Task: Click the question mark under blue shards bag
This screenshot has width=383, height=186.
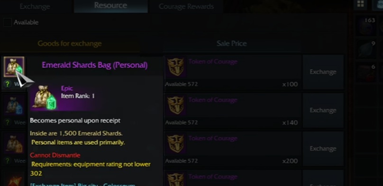Action: [x=8, y=122]
